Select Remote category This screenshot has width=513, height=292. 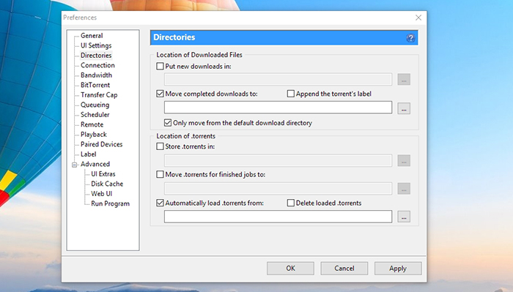point(92,124)
